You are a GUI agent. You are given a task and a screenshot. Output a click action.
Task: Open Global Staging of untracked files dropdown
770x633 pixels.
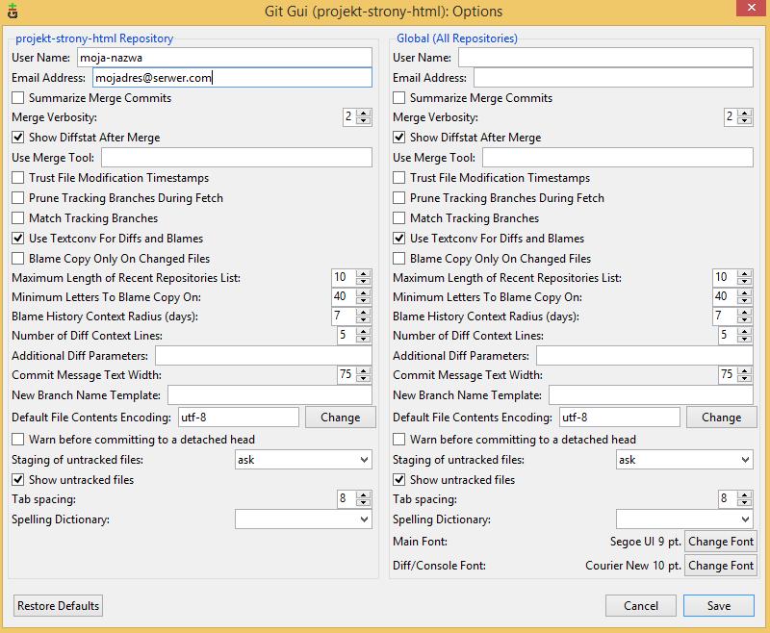click(684, 460)
